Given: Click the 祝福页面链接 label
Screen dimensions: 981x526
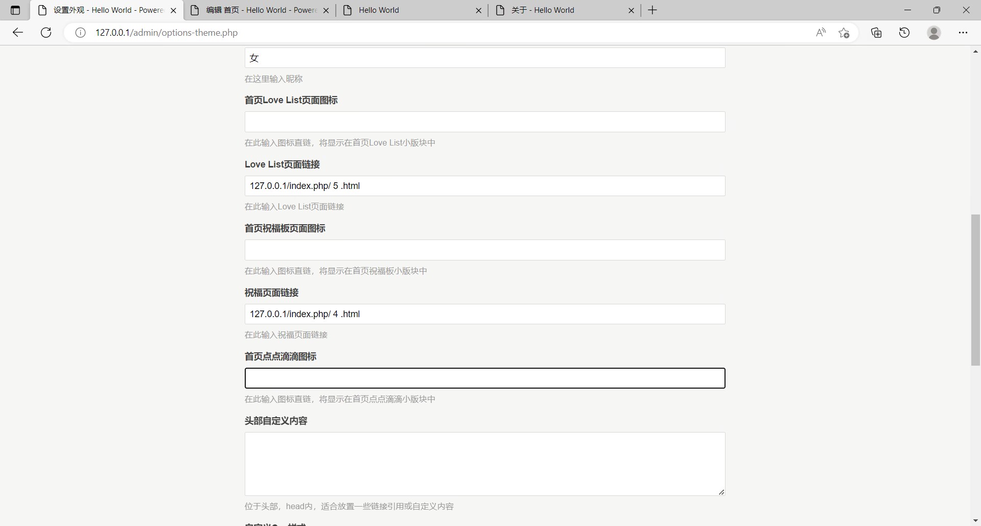Looking at the screenshot, I should point(271,293).
